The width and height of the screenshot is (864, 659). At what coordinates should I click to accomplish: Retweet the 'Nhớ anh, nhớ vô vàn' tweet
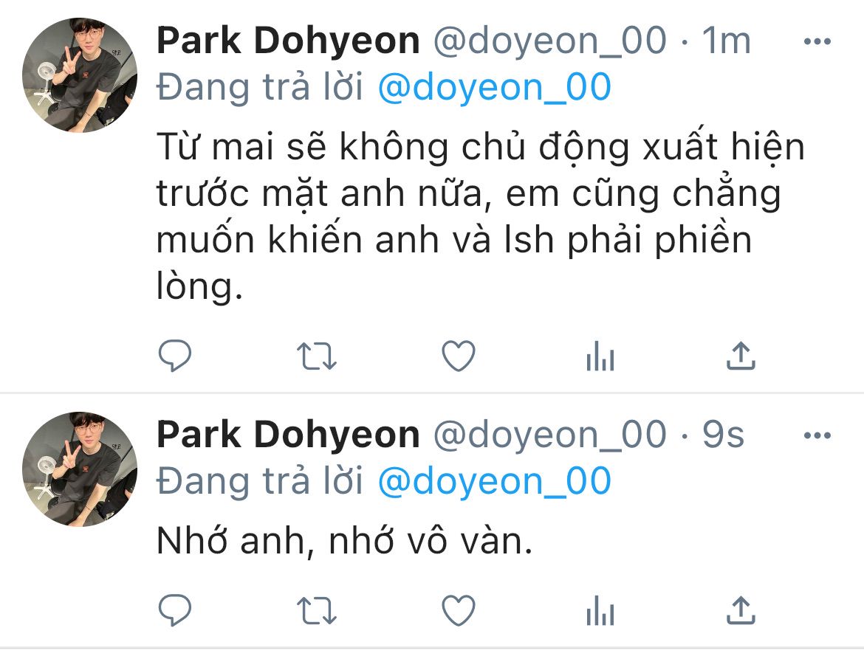[316, 611]
